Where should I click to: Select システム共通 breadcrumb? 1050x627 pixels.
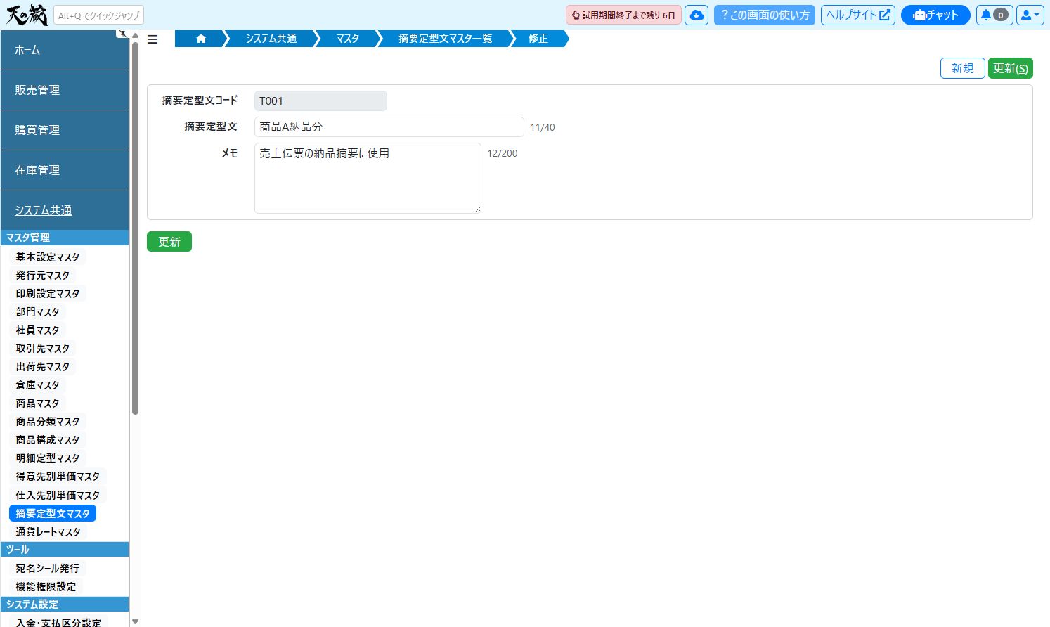click(271, 39)
